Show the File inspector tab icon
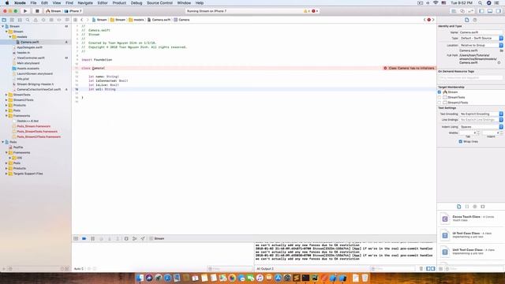This screenshot has width=505, height=284. pos(466,20)
